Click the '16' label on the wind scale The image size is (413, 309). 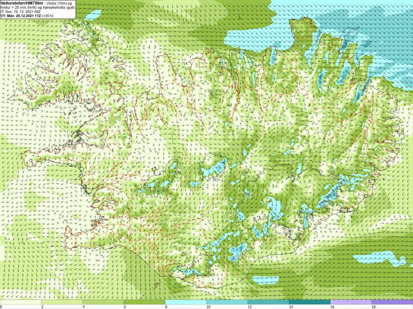point(332,307)
